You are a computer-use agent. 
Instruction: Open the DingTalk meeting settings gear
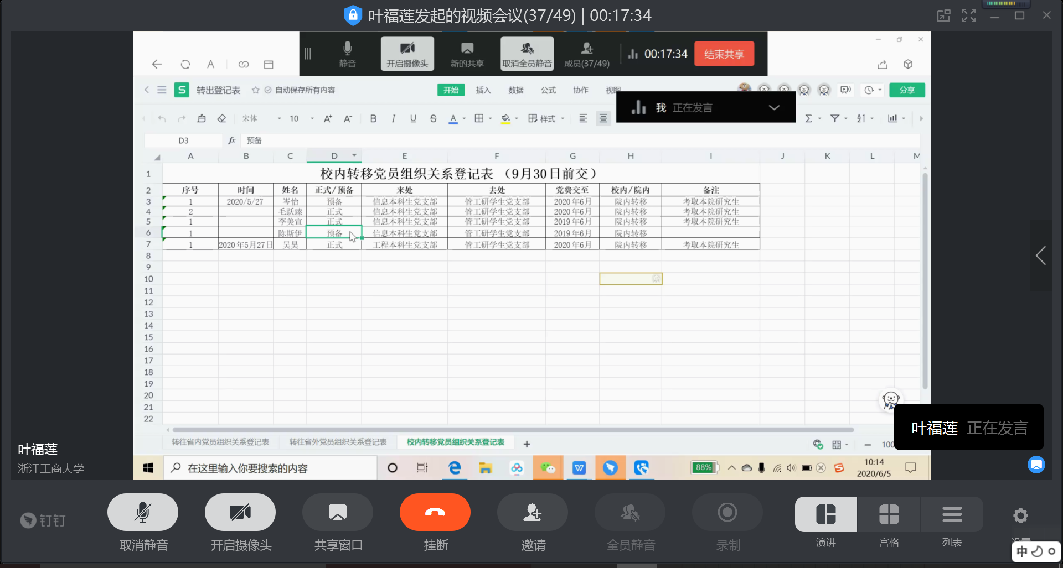click(x=1020, y=515)
